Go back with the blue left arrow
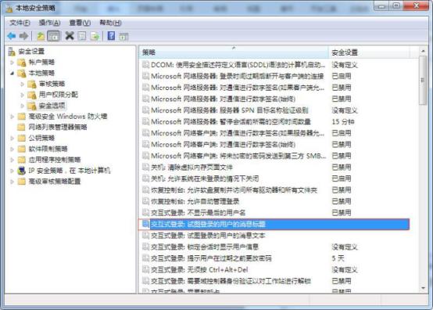Screen dimensions: 433x310 pos(12,36)
